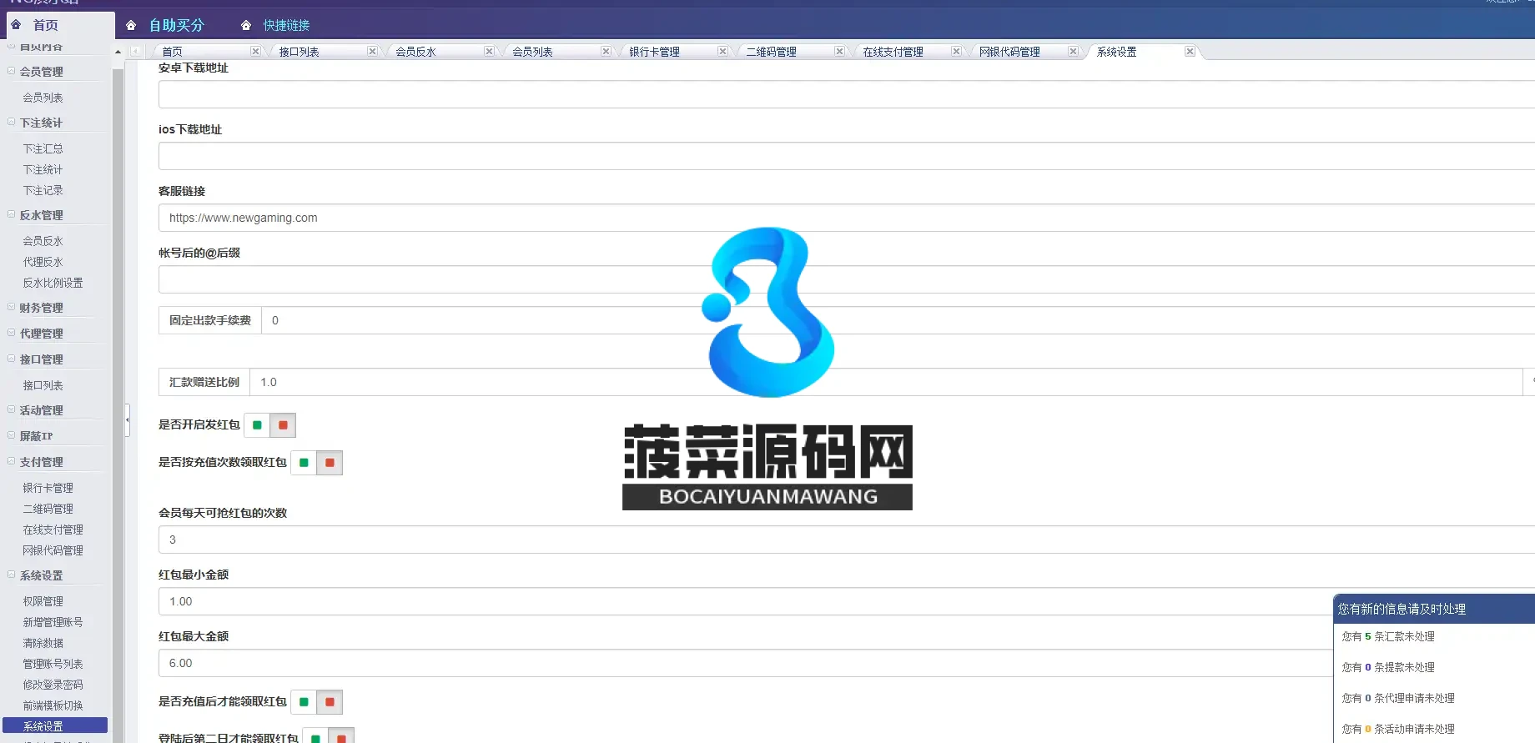1535x743 pixels.
Task: Open 修改登录密码 in the sidebar
Action: (x=53, y=685)
